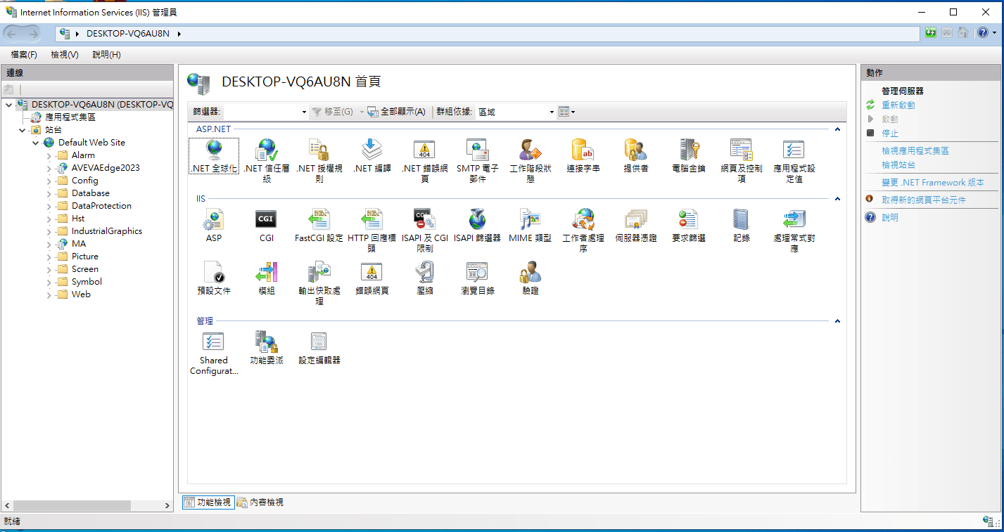Open the 篩選器 dropdown arrow
Image resolution: width=1004 pixels, height=532 pixels.
(304, 112)
